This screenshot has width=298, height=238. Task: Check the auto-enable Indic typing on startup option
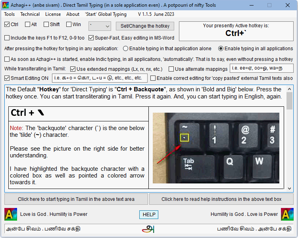pyautogui.click(x=7, y=59)
